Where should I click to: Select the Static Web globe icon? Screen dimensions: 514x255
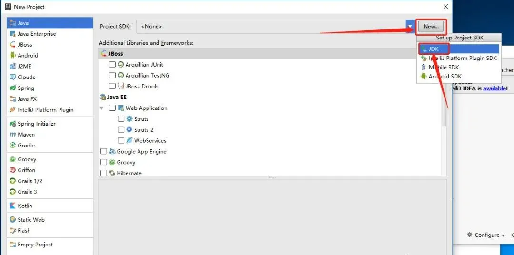pyautogui.click(x=13, y=220)
